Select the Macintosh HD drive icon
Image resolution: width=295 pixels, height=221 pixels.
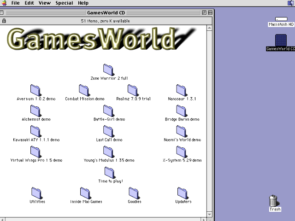point(281,19)
